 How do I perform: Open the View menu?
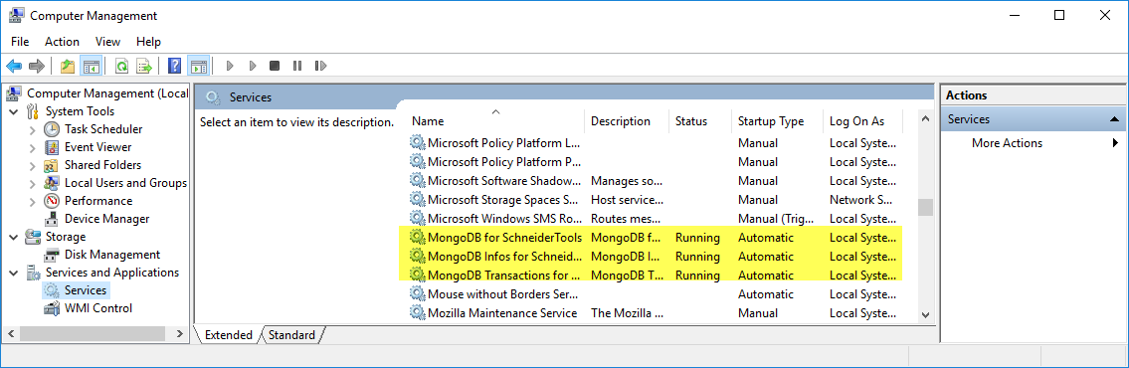(108, 42)
